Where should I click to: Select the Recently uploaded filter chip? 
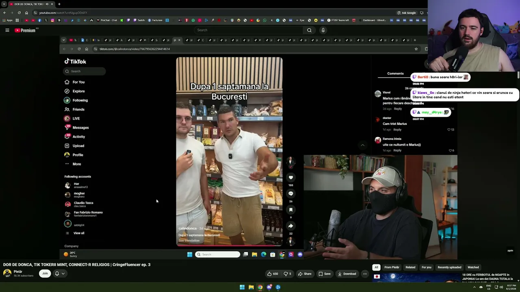[449, 267]
